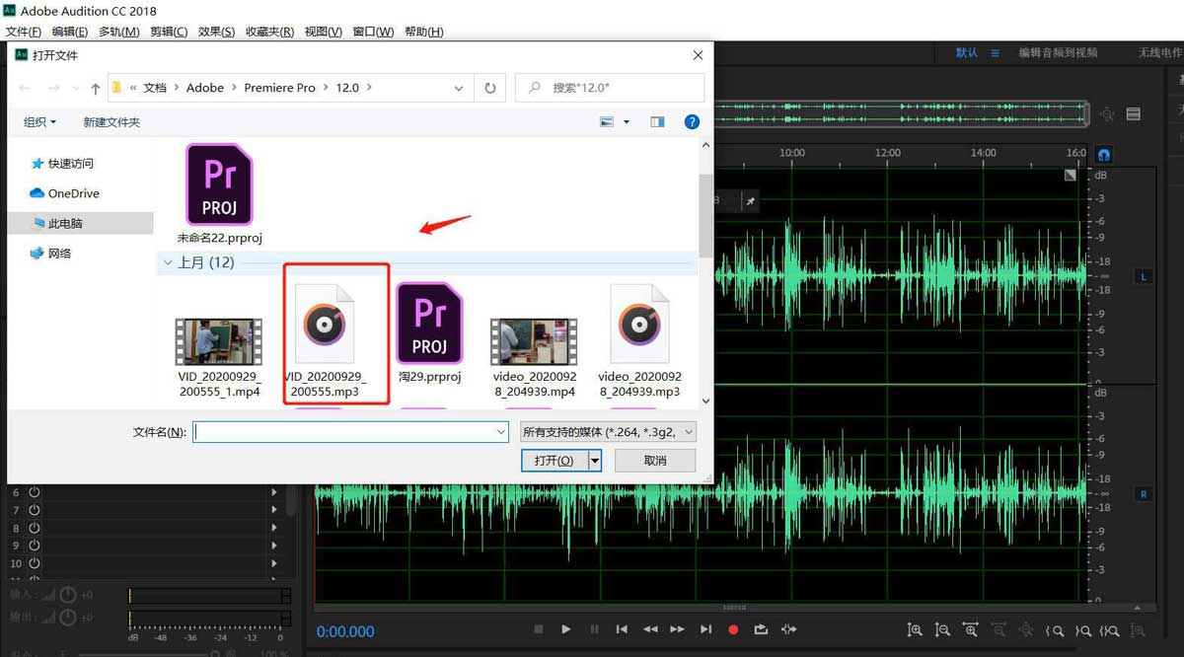Toggle power for effects slot 6
Viewport: 1184px width, 657px height.
(x=35, y=491)
